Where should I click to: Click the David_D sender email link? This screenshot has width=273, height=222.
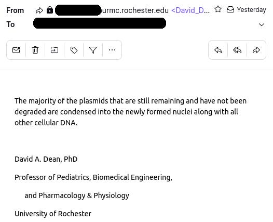(190, 10)
